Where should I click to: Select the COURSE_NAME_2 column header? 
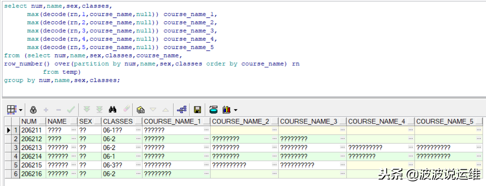244,121
